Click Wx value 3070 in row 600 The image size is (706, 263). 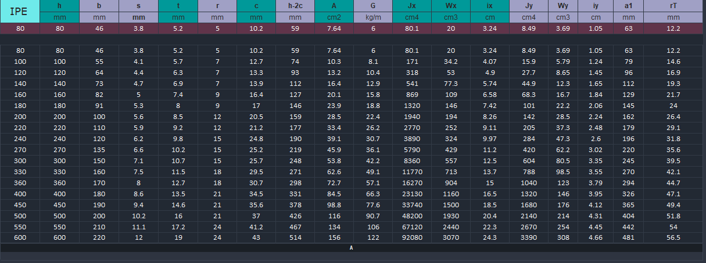[x=451, y=237]
